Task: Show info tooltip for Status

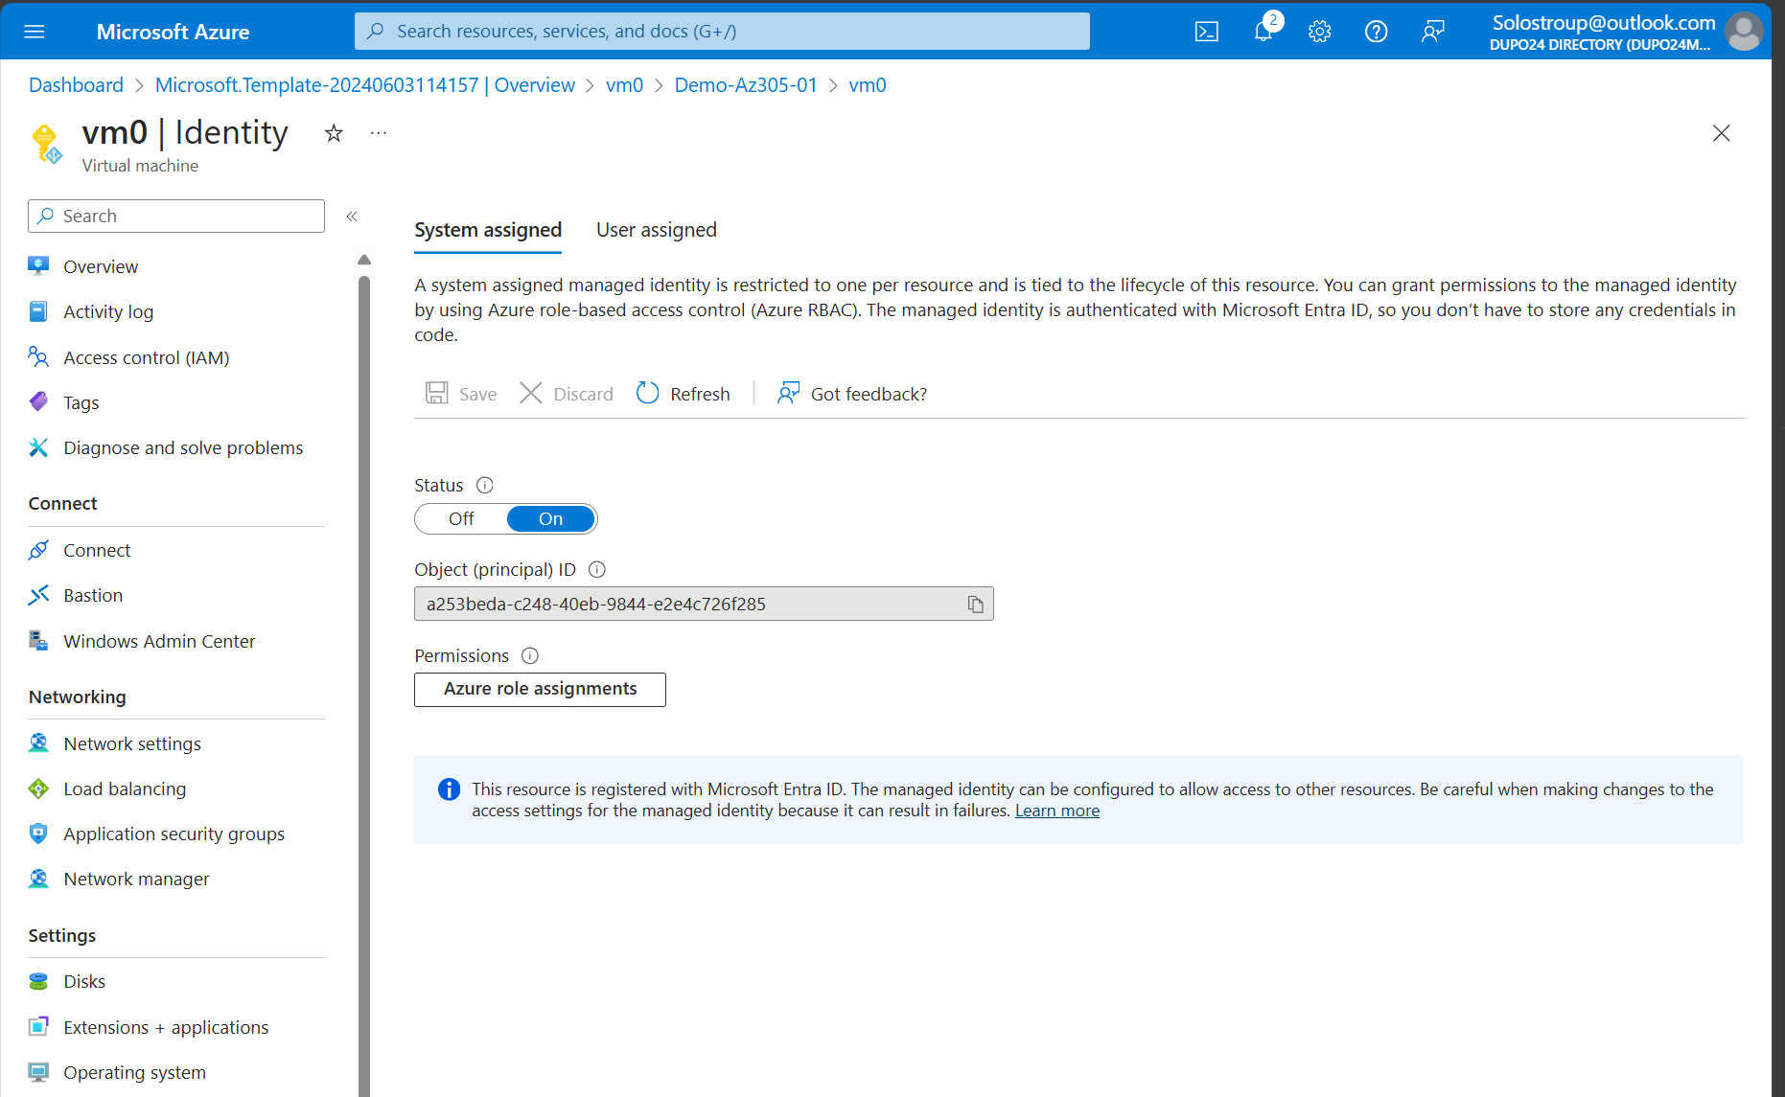Action: pyautogui.click(x=485, y=486)
